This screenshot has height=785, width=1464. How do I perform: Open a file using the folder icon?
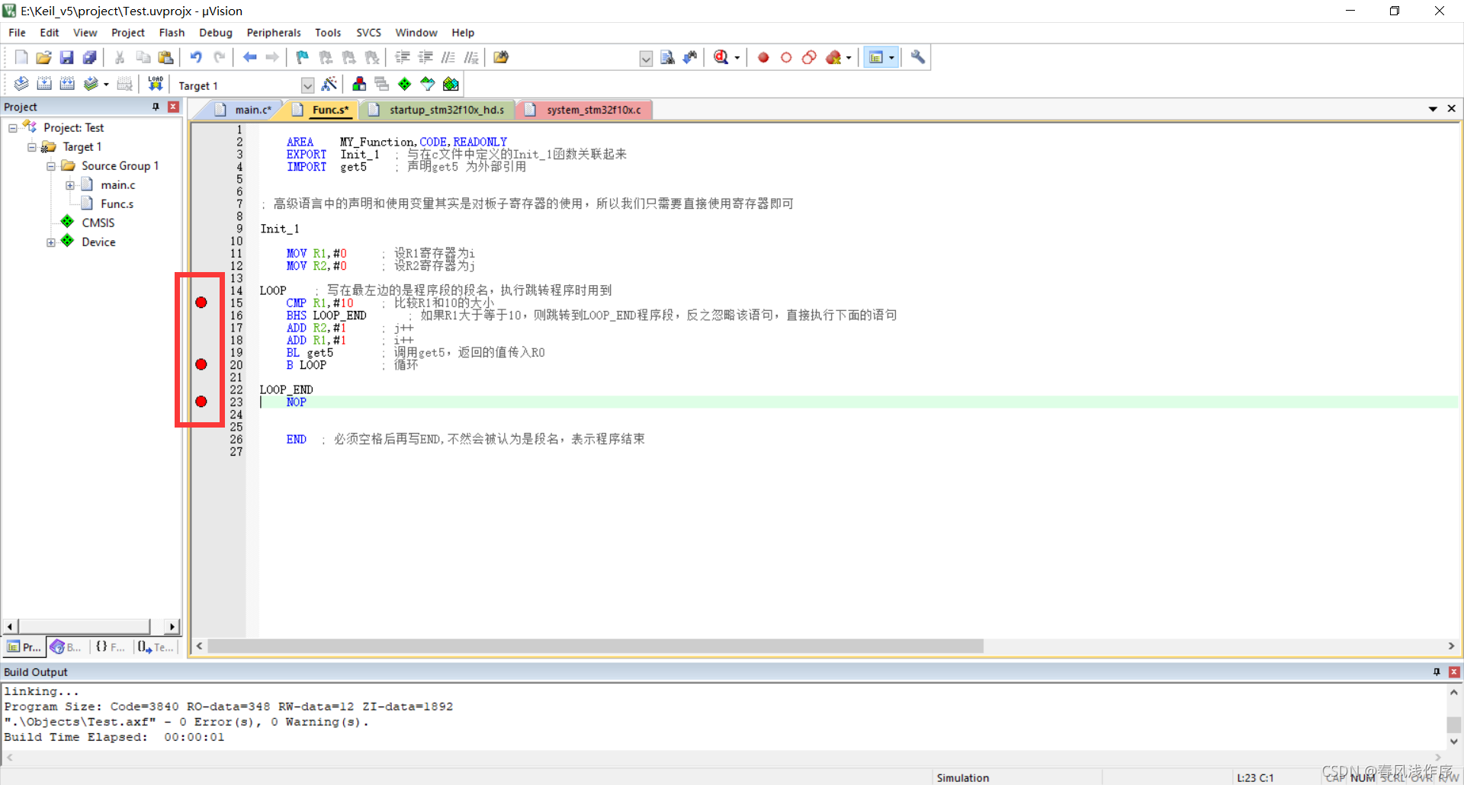(x=44, y=57)
